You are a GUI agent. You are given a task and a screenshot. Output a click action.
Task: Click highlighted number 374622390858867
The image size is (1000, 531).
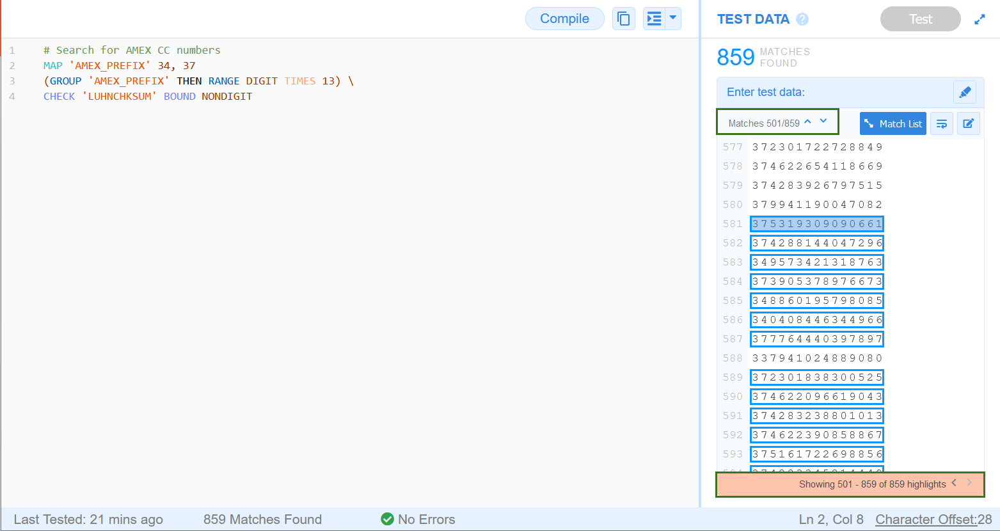point(817,435)
